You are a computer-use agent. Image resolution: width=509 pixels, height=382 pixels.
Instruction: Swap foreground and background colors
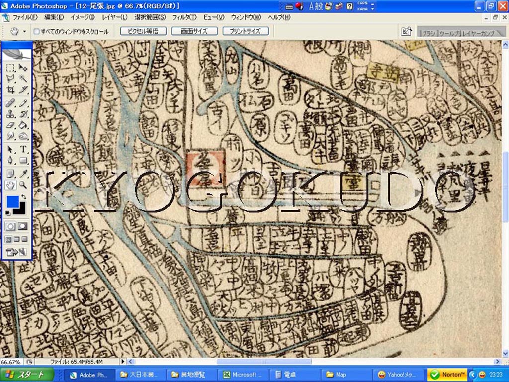pos(24,197)
